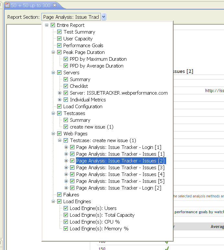Toggle the Performance Goals checkbox

coord(59,46)
